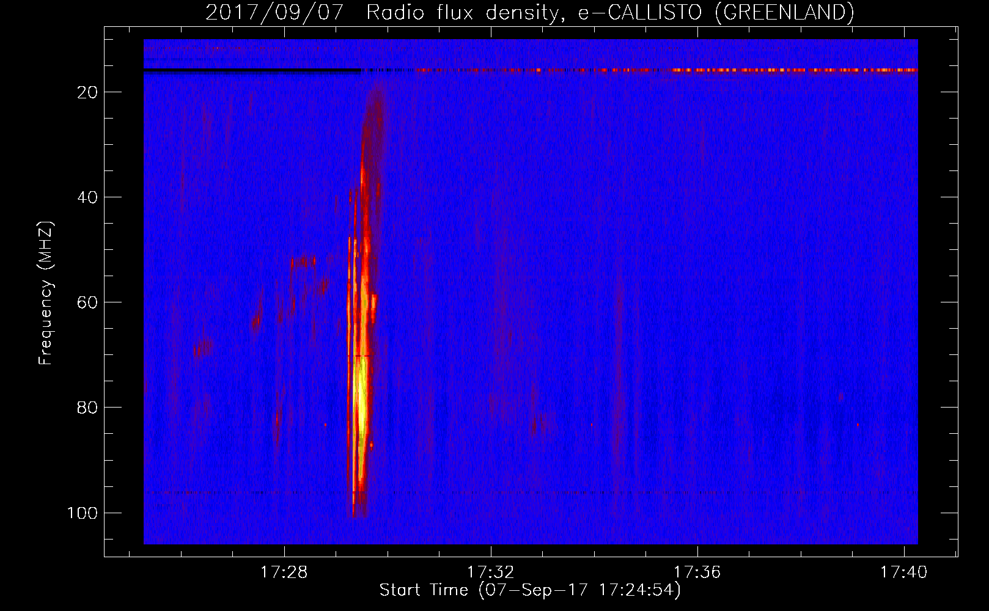Click the 100 MHz frequency tick label

(x=83, y=513)
